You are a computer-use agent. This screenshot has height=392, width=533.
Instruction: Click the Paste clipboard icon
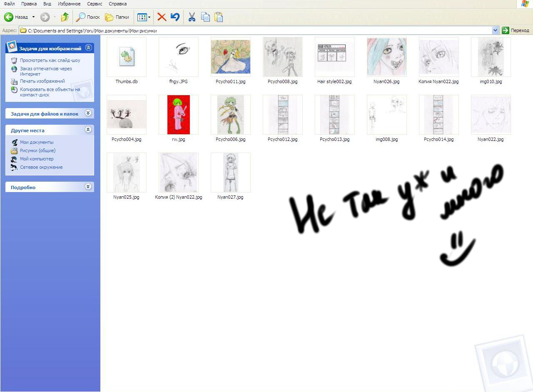tap(219, 17)
